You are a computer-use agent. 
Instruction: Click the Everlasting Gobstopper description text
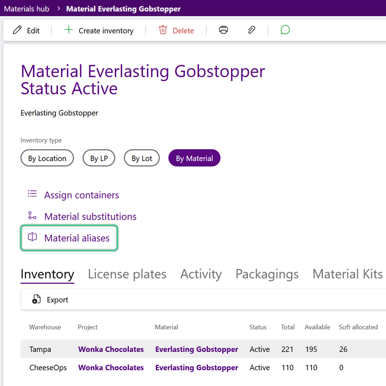[x=59, y=113]
